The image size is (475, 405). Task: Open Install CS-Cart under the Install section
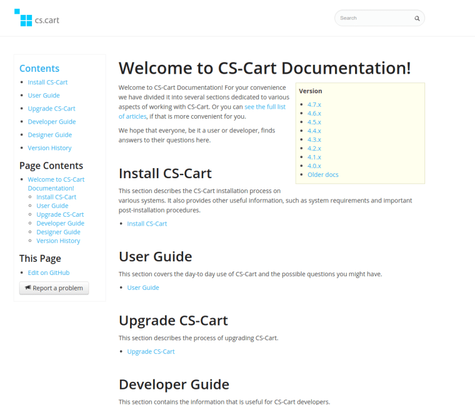(x=146, y=223)
